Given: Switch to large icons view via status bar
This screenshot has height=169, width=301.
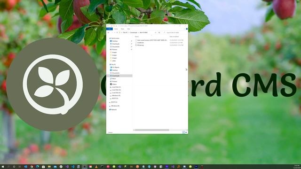Looking at the screenshot, I should (186, 132).
